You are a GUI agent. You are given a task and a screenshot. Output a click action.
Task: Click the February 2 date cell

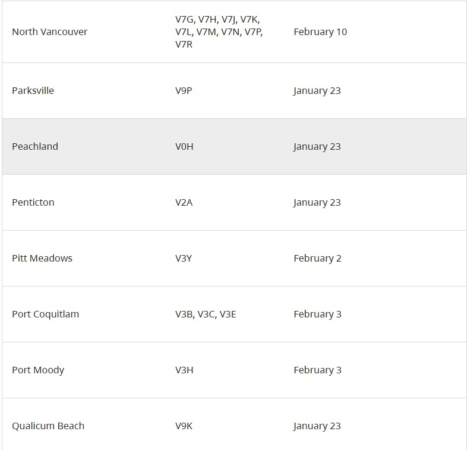[x=317, y=259]
